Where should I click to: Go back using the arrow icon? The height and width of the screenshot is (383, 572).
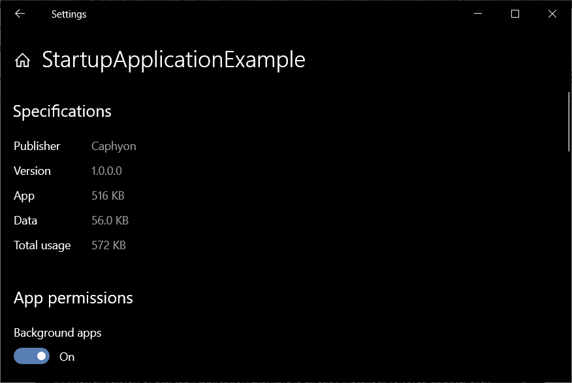click(x=20, y=14)
